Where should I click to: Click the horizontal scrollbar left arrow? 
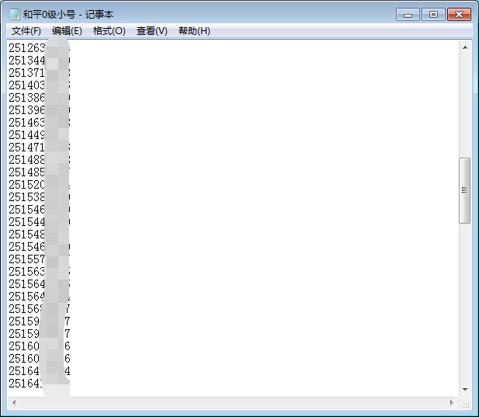[x=13, y=403]
